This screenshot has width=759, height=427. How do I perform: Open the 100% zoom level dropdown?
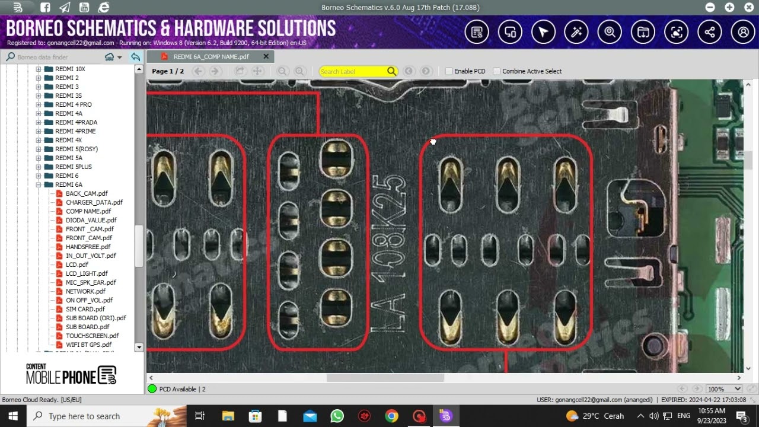(723, 389)
